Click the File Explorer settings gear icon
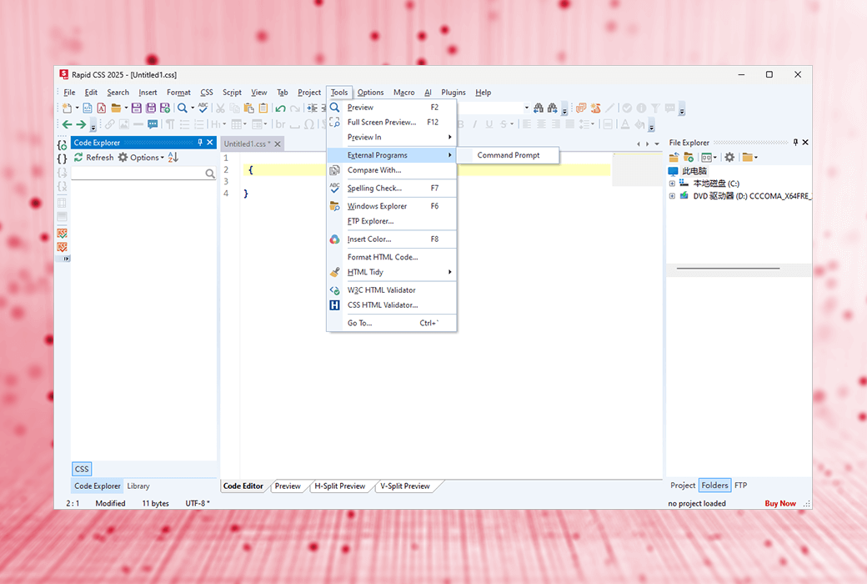This screenshot has width=867, height=584. pyautogui.click(x=730, y=157)
